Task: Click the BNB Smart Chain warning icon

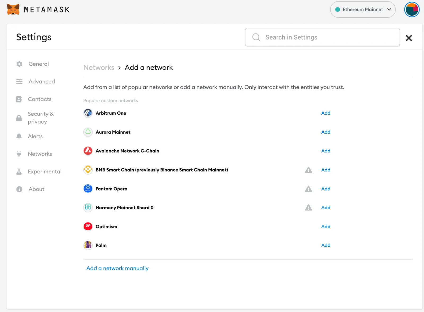Action: [x=308, y=170]
